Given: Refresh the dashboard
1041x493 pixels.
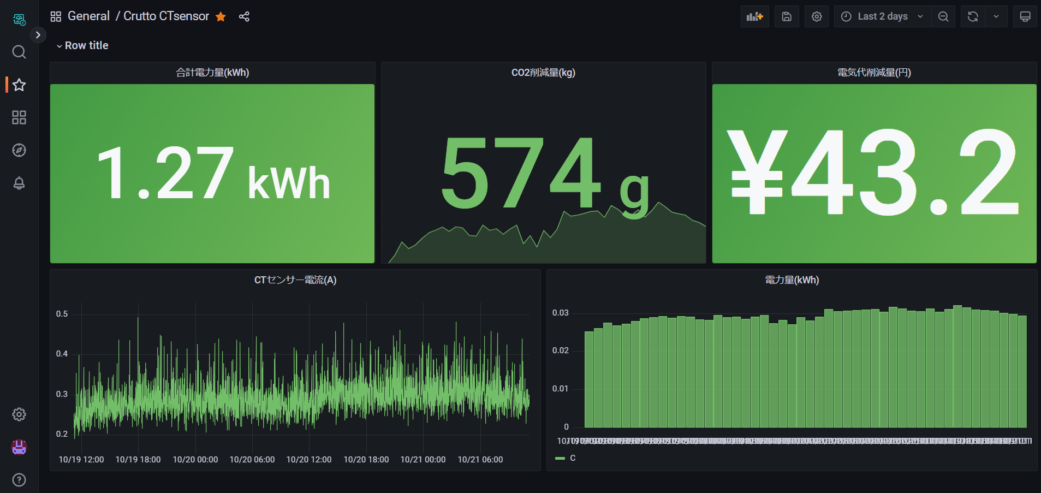Looking at the screenshot, I should tap(973, 16).
